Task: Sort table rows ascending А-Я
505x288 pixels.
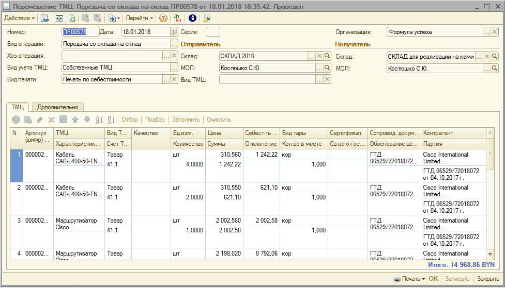Action: tap(99, 120)
